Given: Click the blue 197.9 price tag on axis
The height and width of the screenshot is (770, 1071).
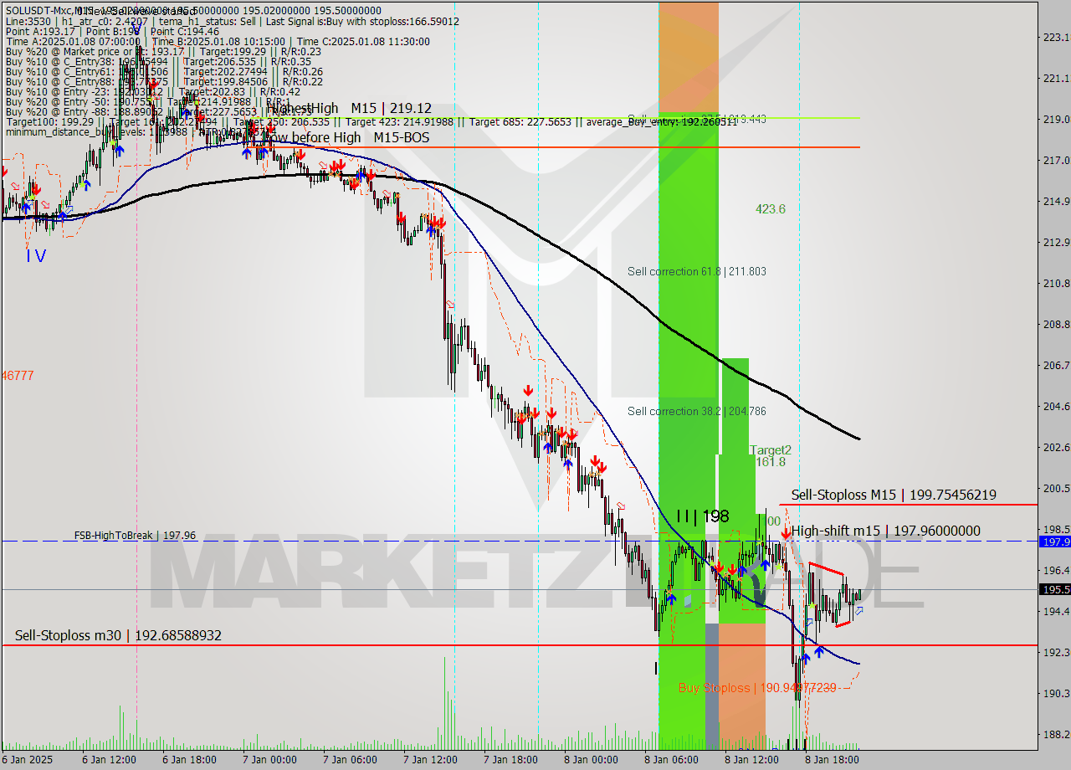Looking at the screenshot, I should 1055,542.
